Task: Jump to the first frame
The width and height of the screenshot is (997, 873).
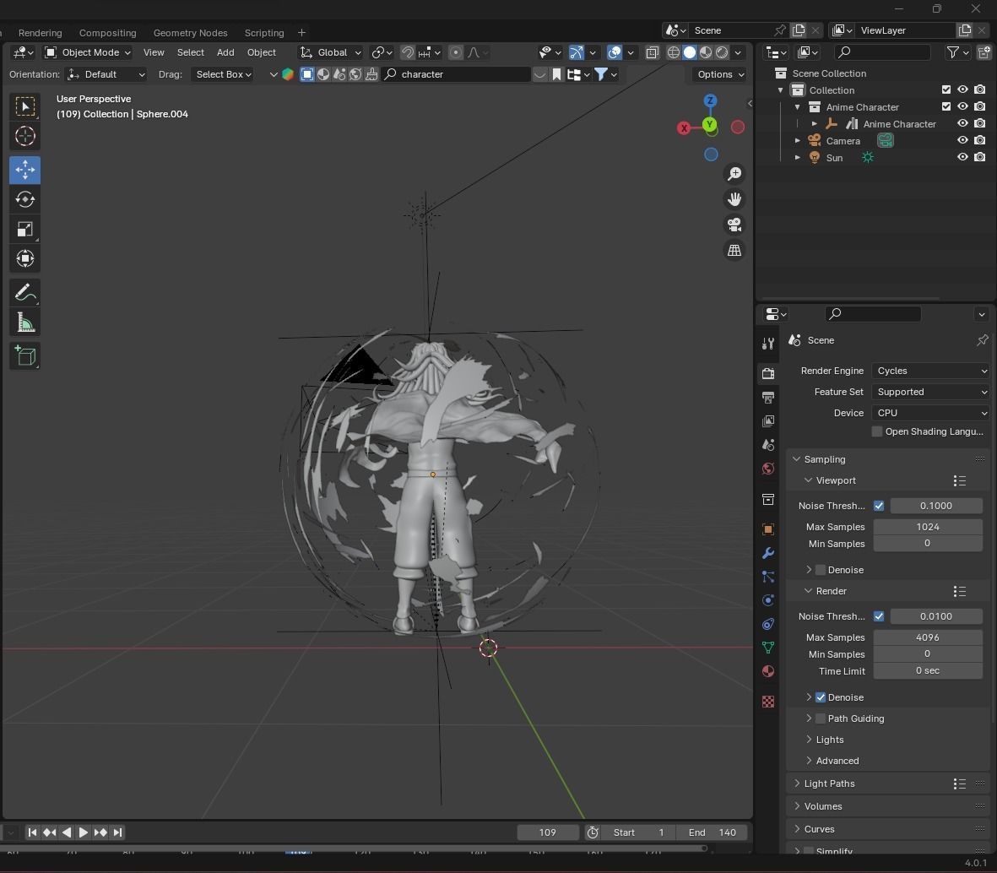Action: (32, 832)
